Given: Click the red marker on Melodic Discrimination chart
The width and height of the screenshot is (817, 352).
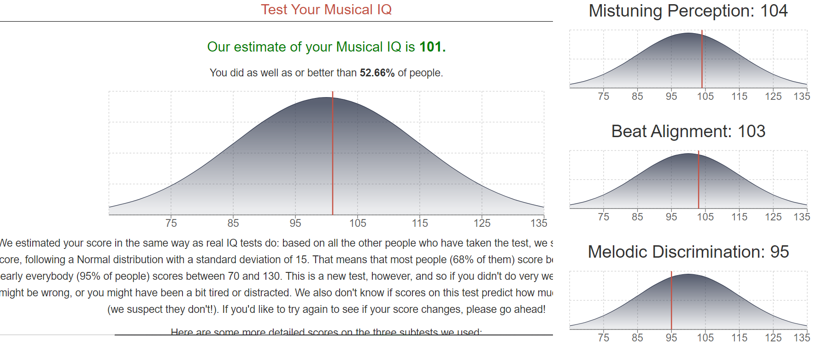Looking at the screenshot, I should click(671, 300).
